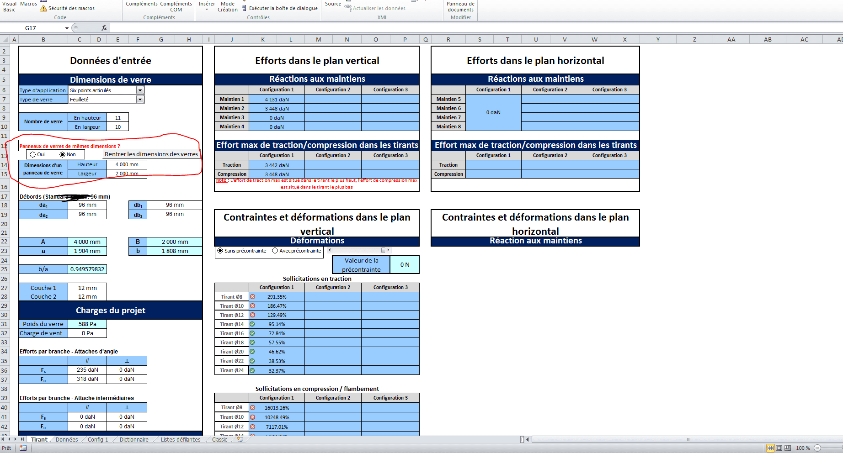This screenshot has height=453, width=843.
Task: Click the précontrainte scrollbar right arrow
Action: [389, 250]
